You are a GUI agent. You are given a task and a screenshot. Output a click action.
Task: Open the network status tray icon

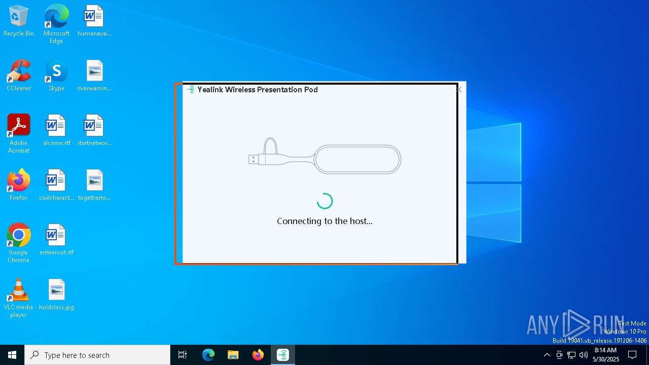click(571, 355)
